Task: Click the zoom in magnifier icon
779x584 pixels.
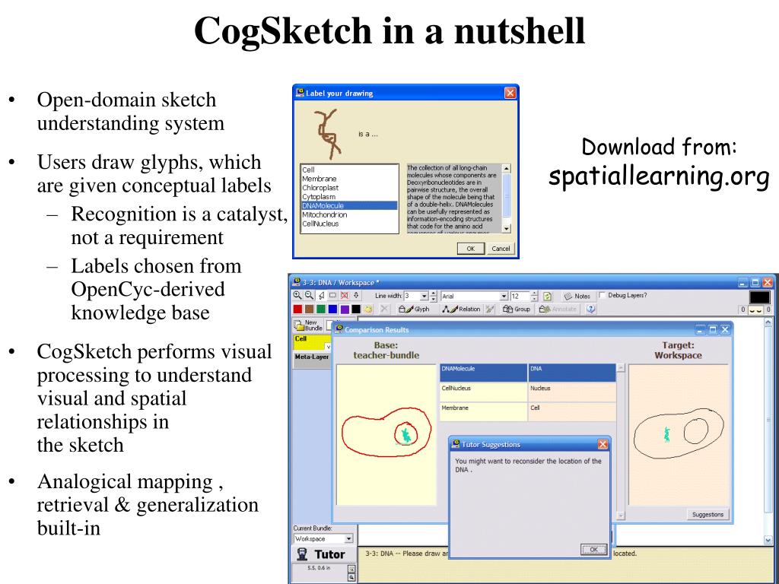Action: point(297,296)
